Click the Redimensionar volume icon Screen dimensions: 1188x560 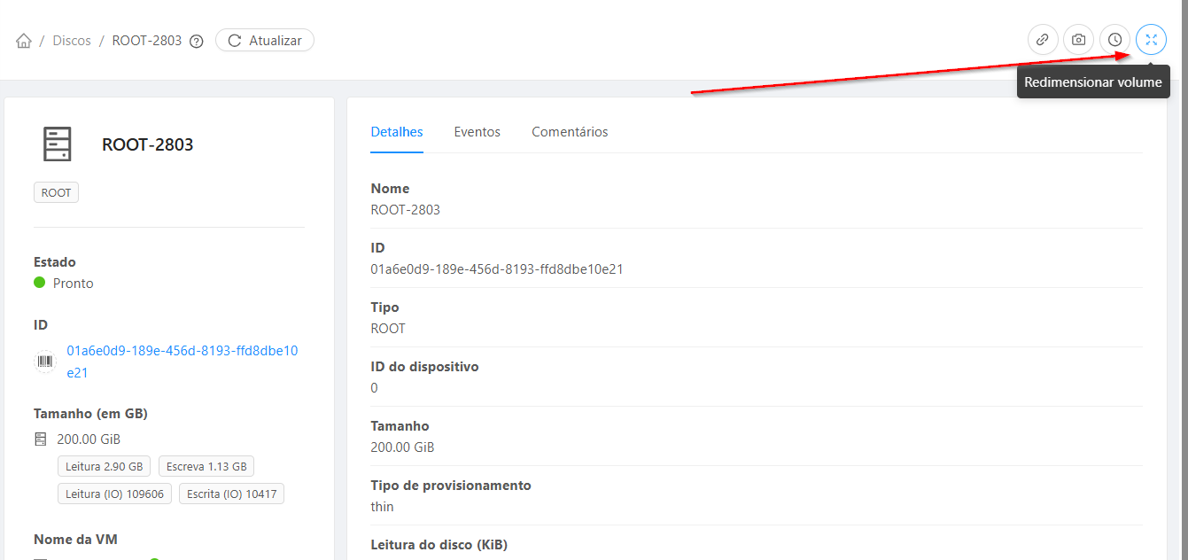pos(1151,40)
